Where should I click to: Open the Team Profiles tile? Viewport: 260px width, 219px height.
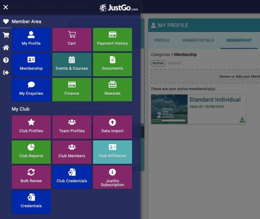[72, 127]
